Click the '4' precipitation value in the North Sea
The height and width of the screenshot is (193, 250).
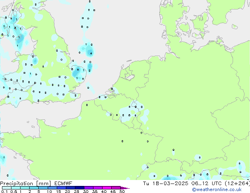[x=91, y=53]
